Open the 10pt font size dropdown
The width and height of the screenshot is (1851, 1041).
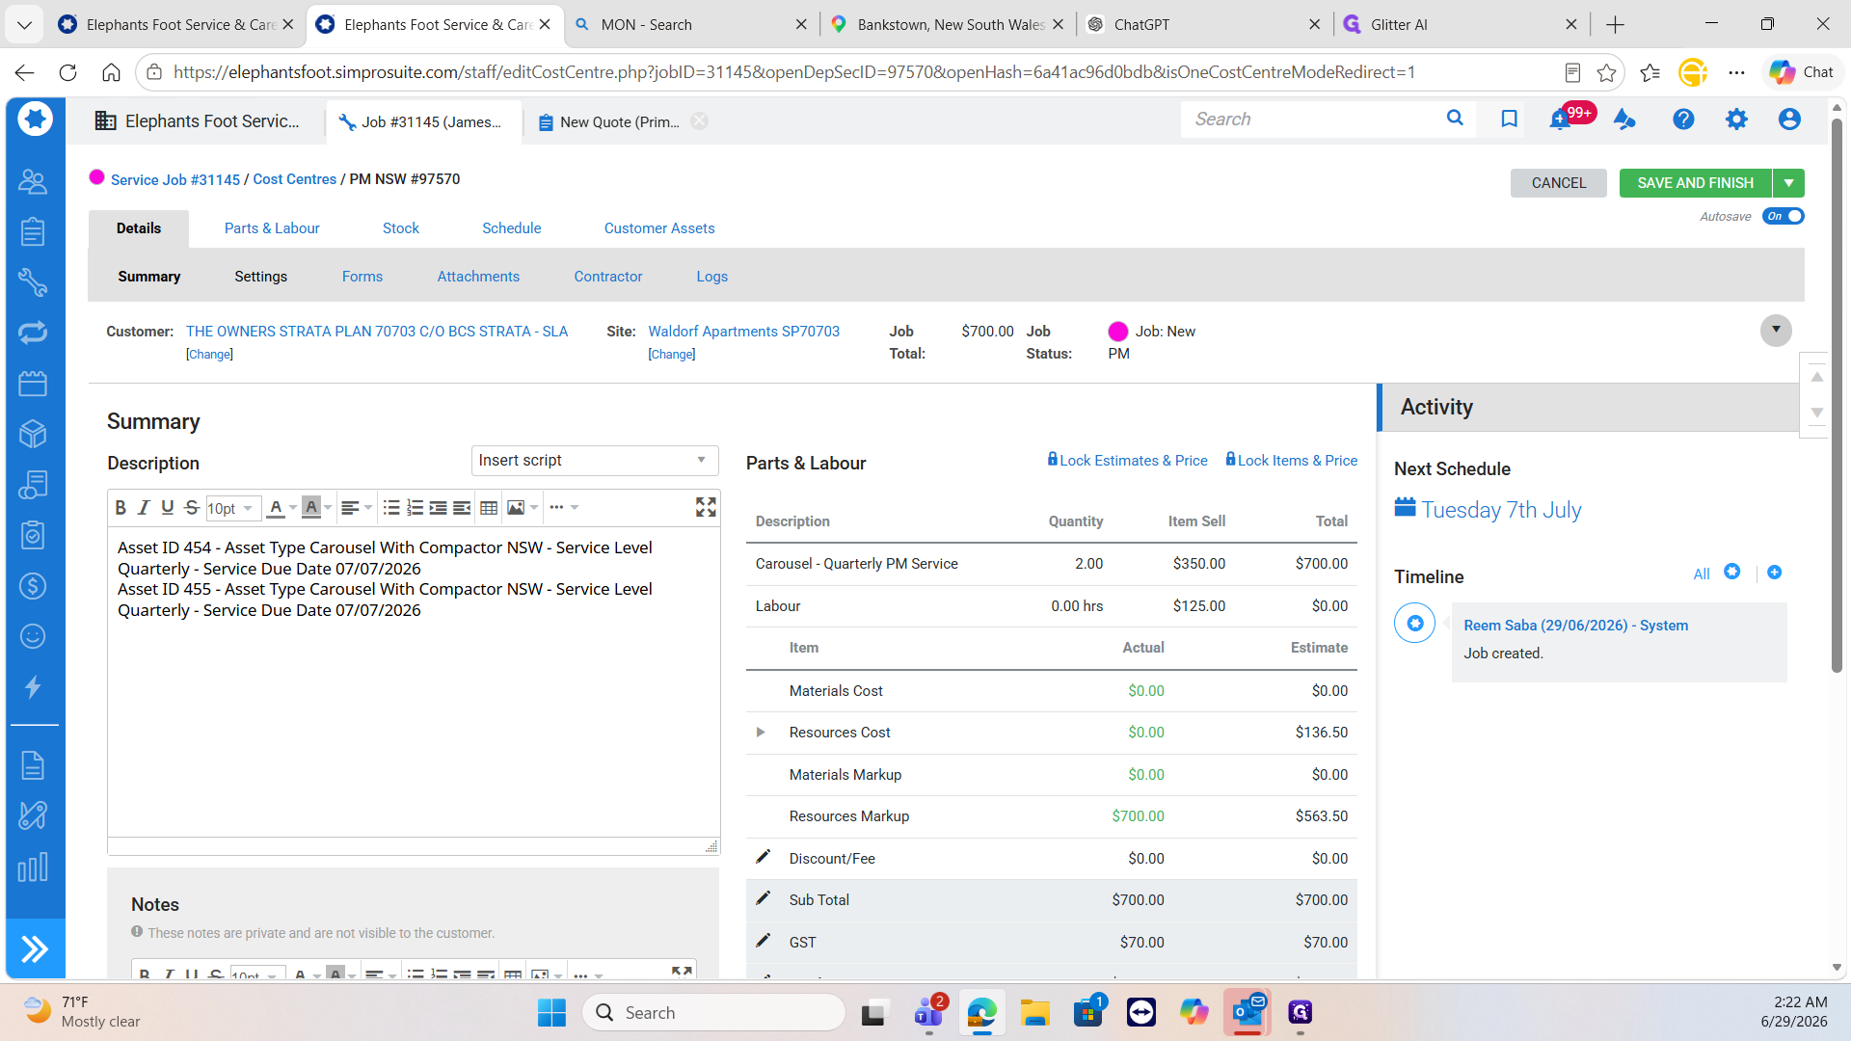(x=233, y=508)
